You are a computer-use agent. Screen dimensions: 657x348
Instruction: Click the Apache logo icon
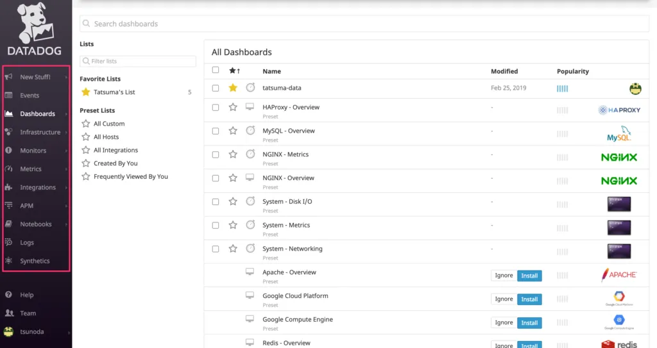[619, 275]
